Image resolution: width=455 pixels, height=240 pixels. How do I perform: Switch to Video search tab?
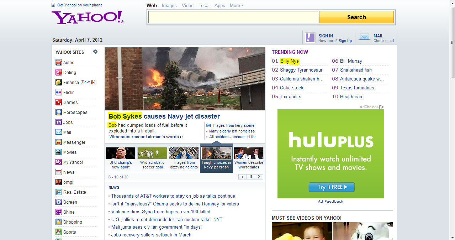(188, 5)
